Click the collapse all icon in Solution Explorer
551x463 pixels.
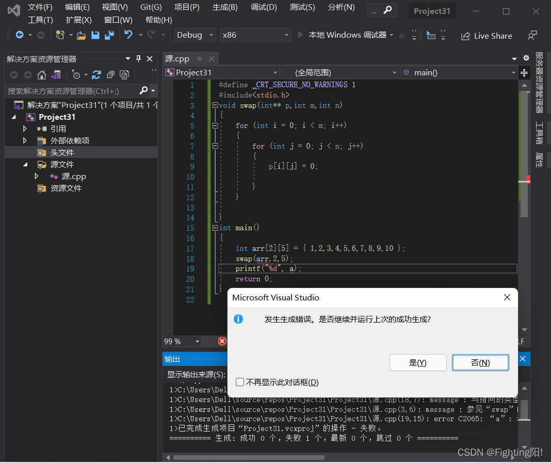click(111, 75)
